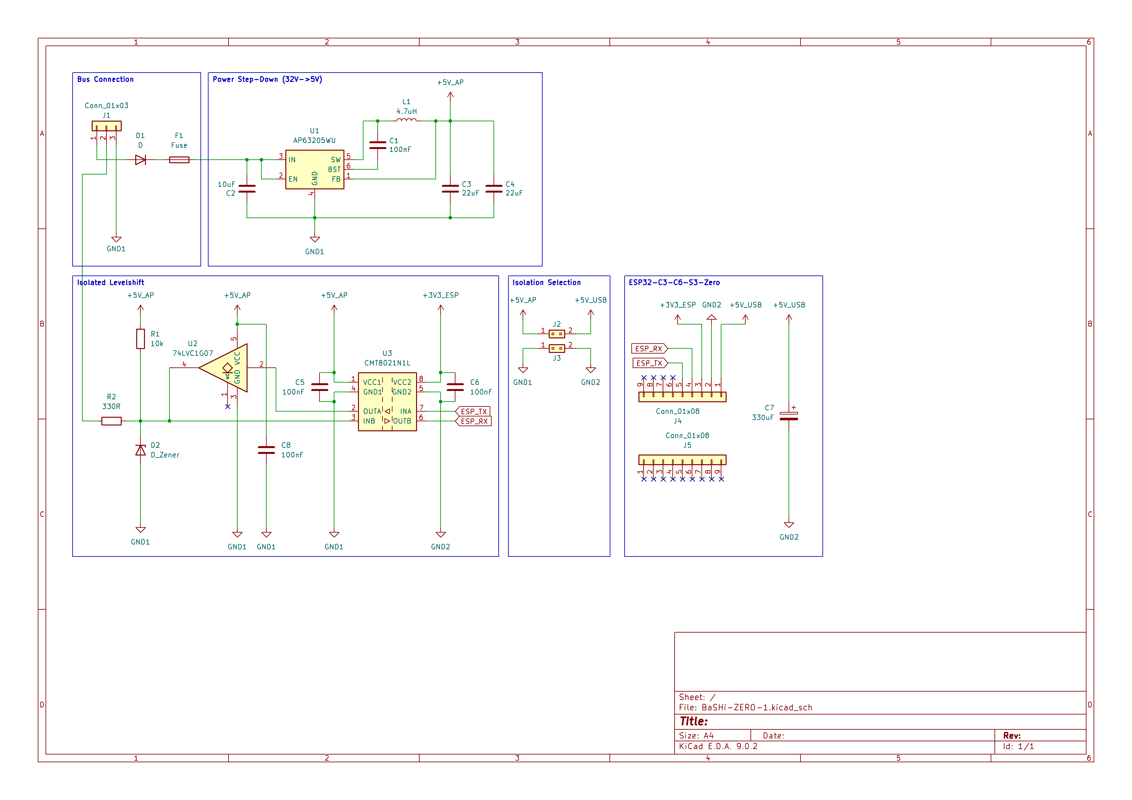Click the 'AP63205WU' value text
The height and width of the screenshot is (800, 1132).
click(315, 140)
